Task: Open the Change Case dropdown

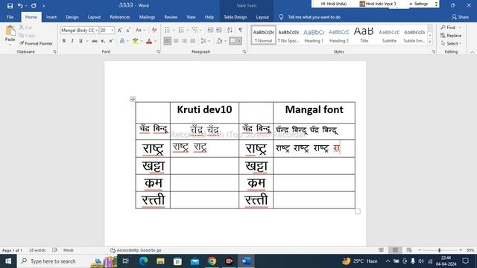Action: [x=140, y=30]
